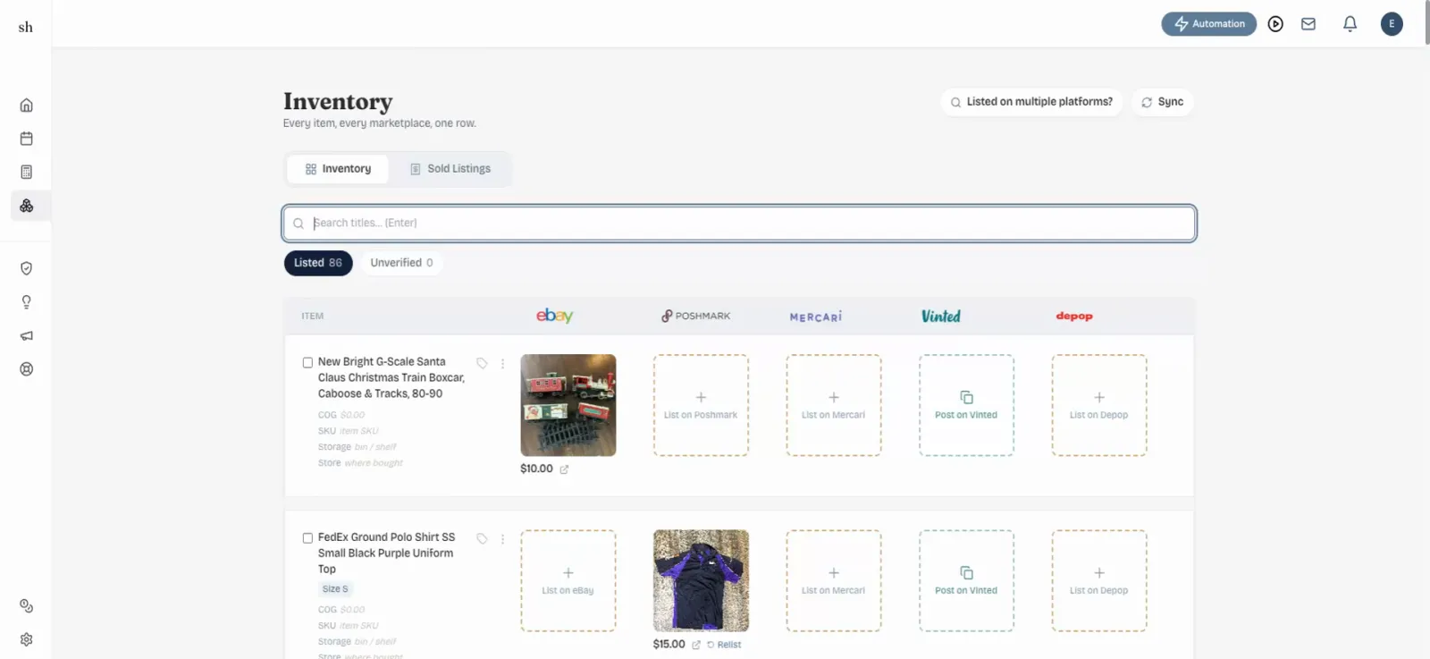Viewport: 1430px width, 659px height.
Task: Click the eBay column logo
Action: click(554, 316)
